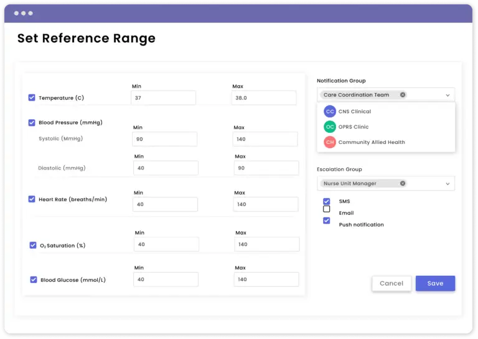Click the Nurse Unit Manager chip label
Image resolution: width=478 pixels, height=339 pixels.
[350, 183]
